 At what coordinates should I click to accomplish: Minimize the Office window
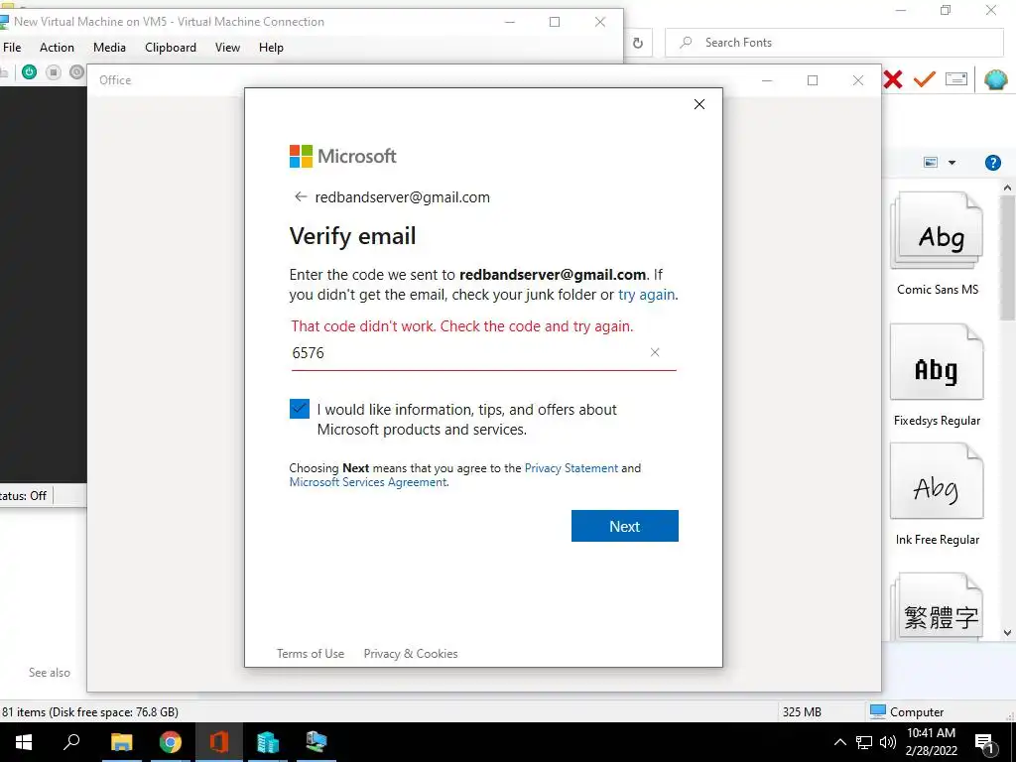click(767, 80)
